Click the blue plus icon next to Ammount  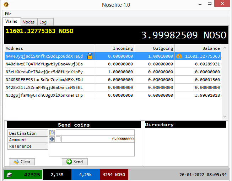[x=52, y=139]
